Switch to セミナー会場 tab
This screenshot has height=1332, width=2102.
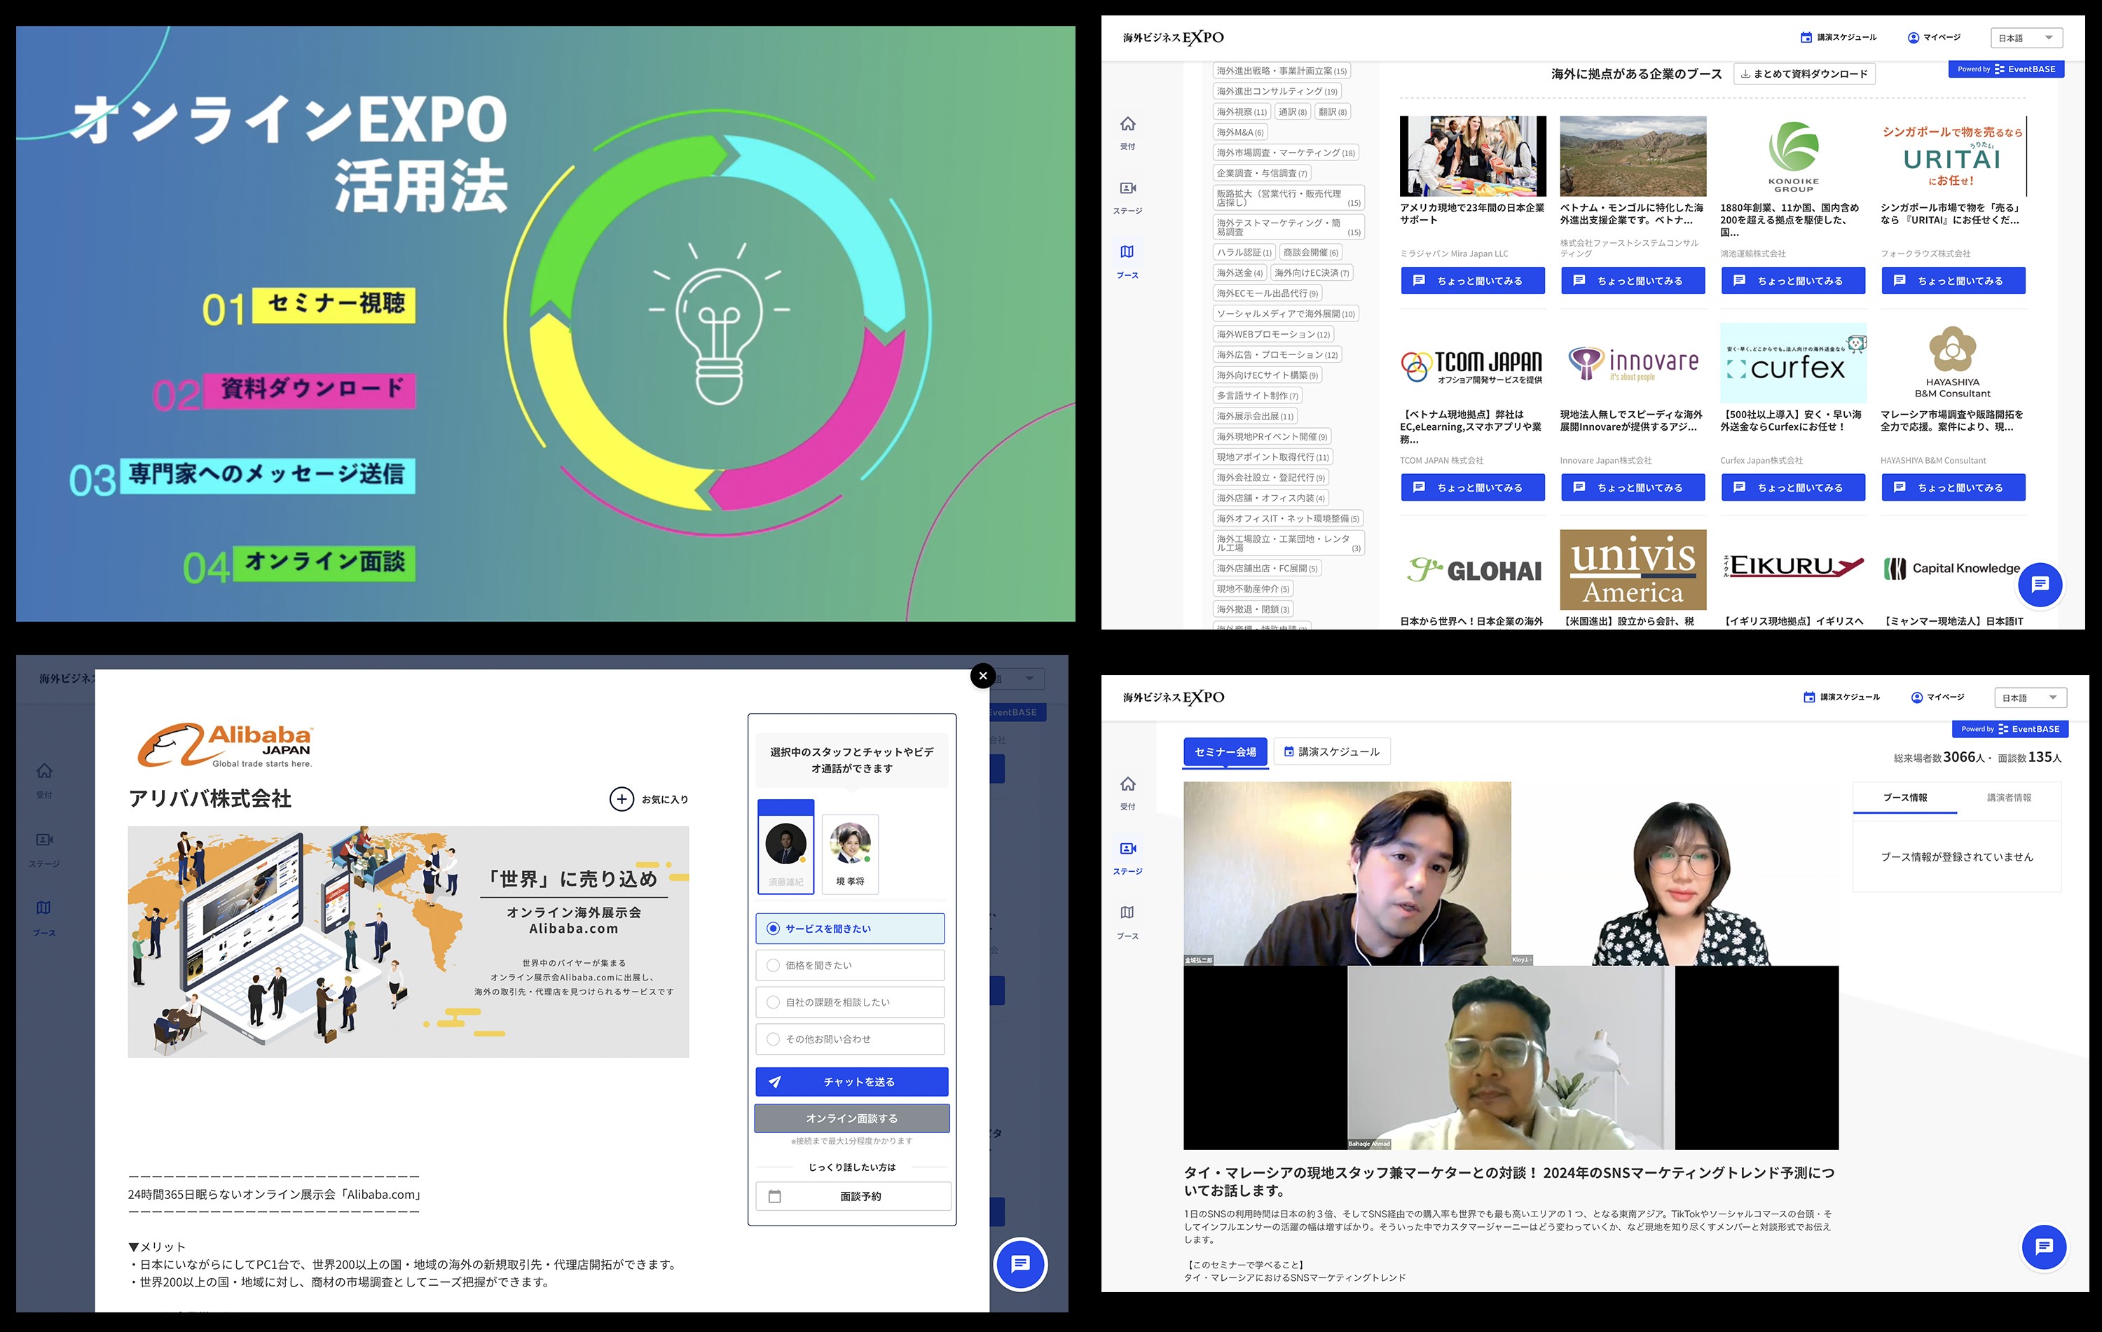point(1225,752)
